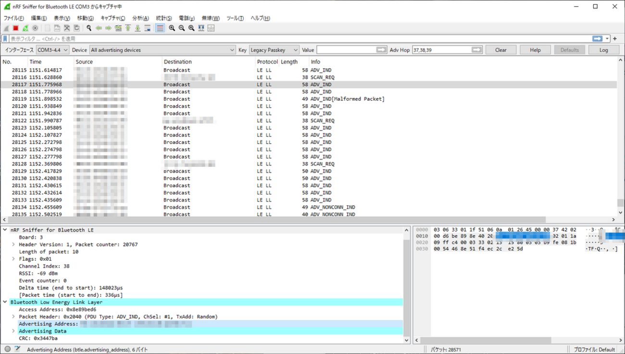The height and width of the screenshot is (354, 625).
Task: Click inside the display filter input field
Action: pyautogui.click(x=192, y=38)
